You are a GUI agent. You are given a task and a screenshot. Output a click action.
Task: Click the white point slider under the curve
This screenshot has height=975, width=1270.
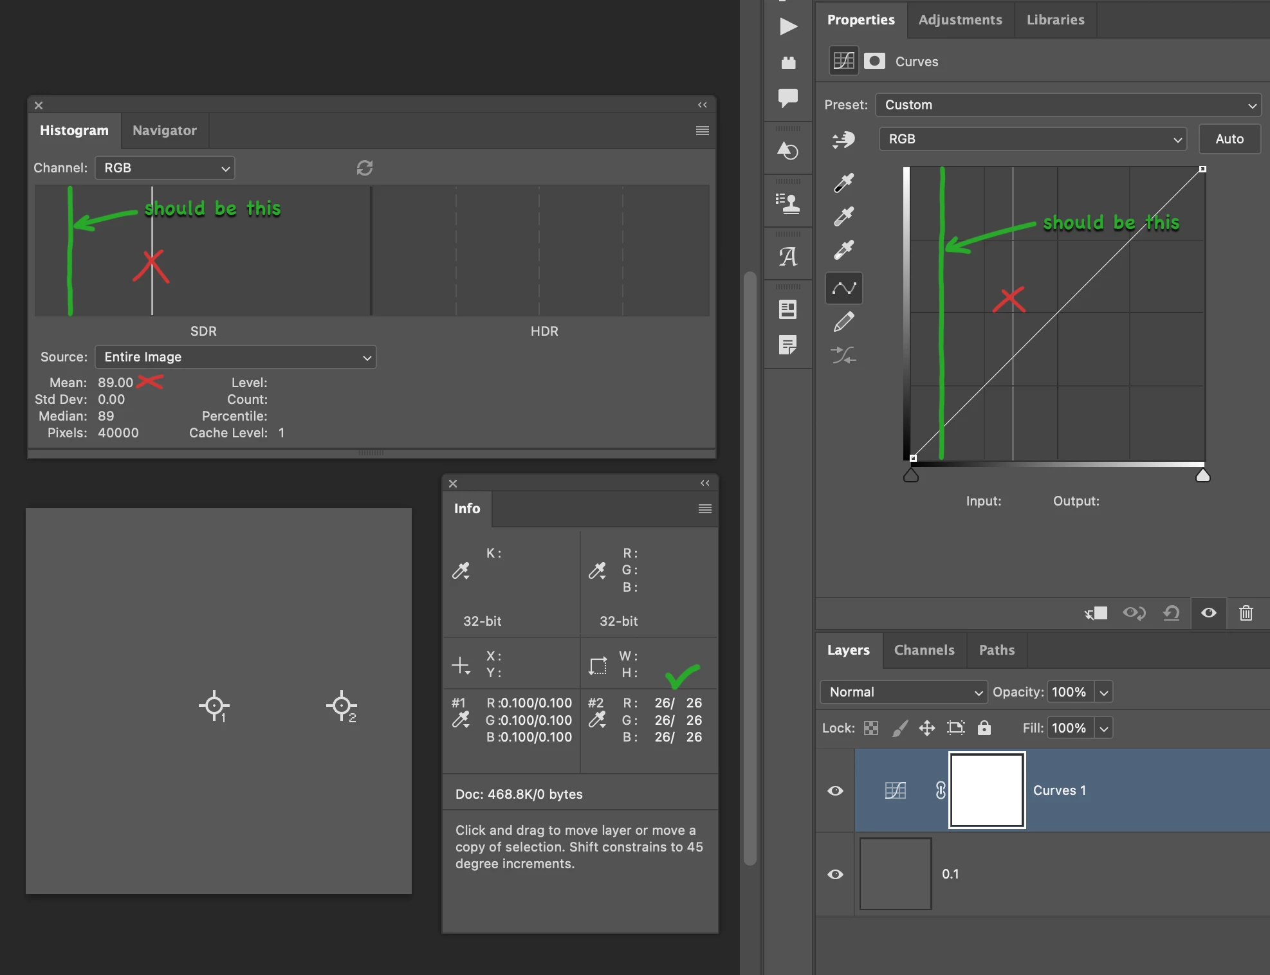pyautogui.click(x=1202, y=476)
